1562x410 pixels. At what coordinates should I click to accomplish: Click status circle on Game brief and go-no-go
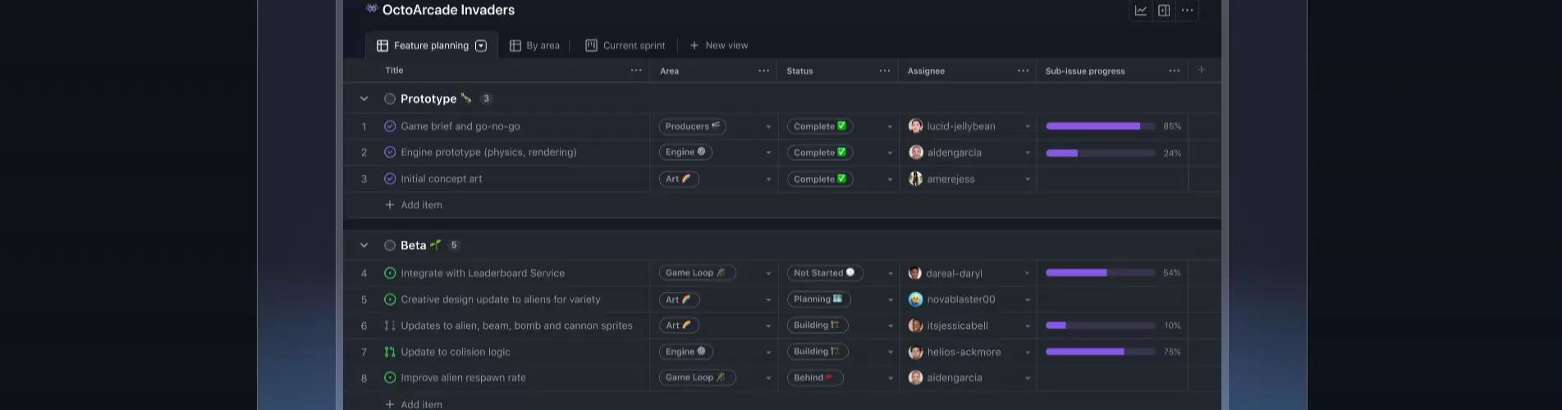click(x=390, y=126)
